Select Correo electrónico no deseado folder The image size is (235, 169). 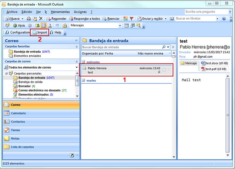(x=40, y=90)
